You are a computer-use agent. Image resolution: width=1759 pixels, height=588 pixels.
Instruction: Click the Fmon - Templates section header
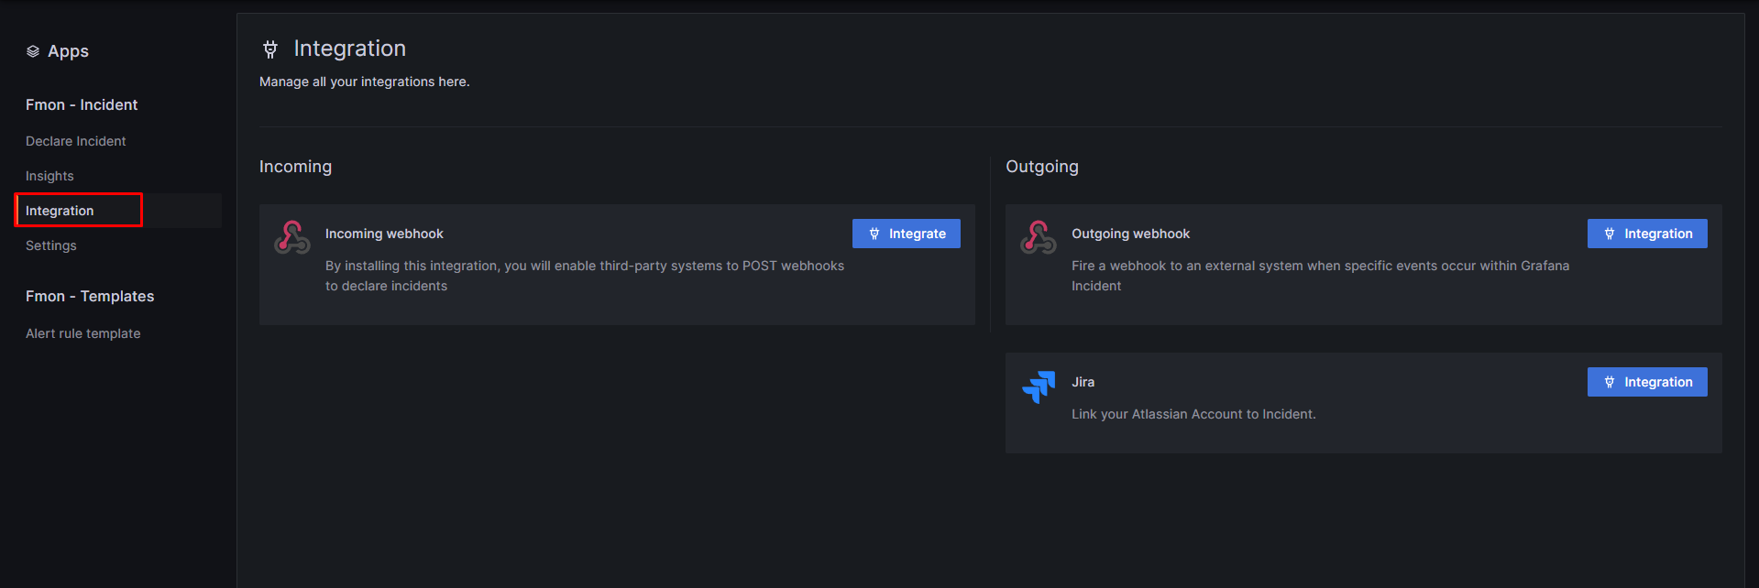pos(90,296)
